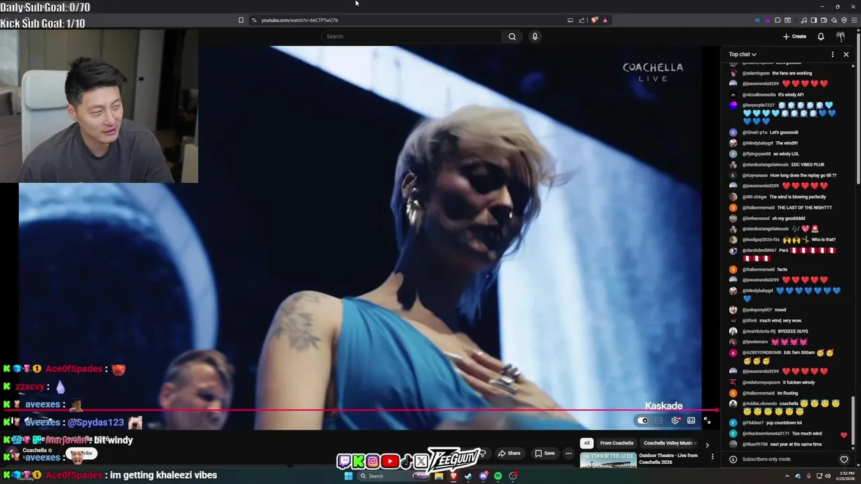Open Brave VPN shield icon
Screen dimensions: 861x484
tap(844, 20)
